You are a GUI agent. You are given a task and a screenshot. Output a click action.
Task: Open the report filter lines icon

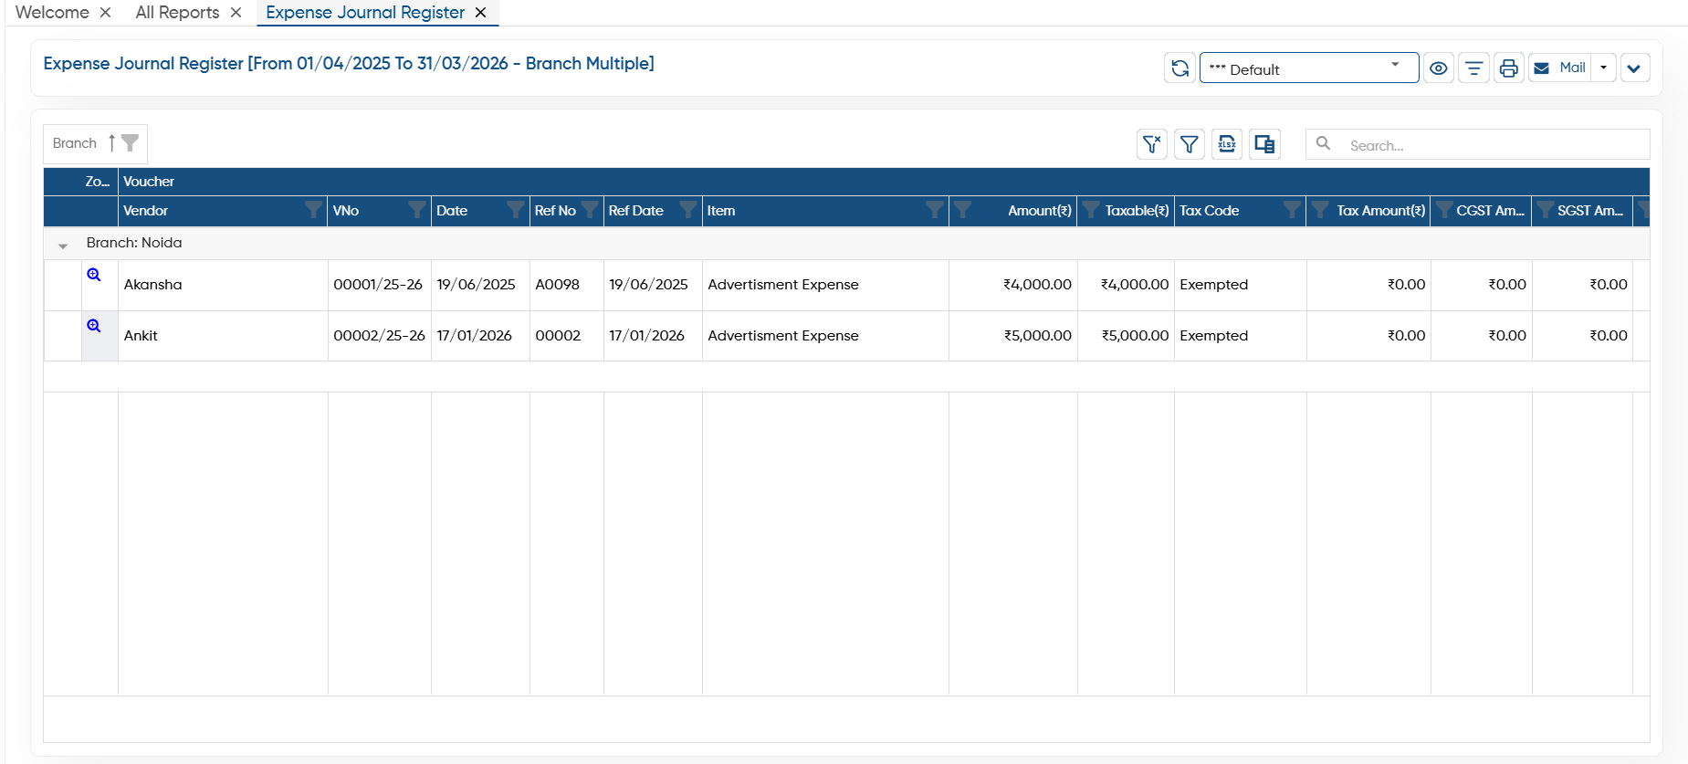click(x=1473, y=68)
